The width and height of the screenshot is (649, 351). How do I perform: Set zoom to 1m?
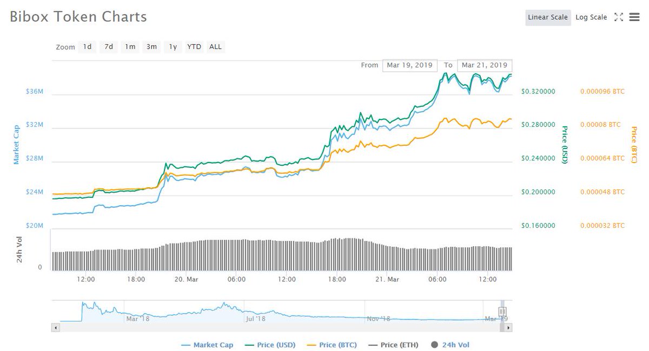pyautogui.click(x=130, y=47)
